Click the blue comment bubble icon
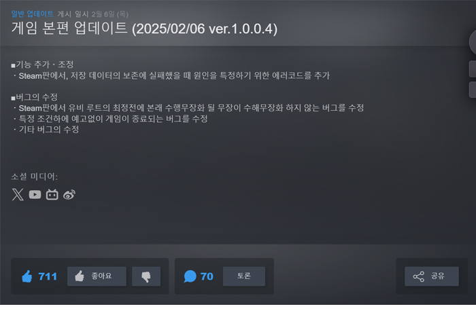476x332 pixels. (190, 276)
